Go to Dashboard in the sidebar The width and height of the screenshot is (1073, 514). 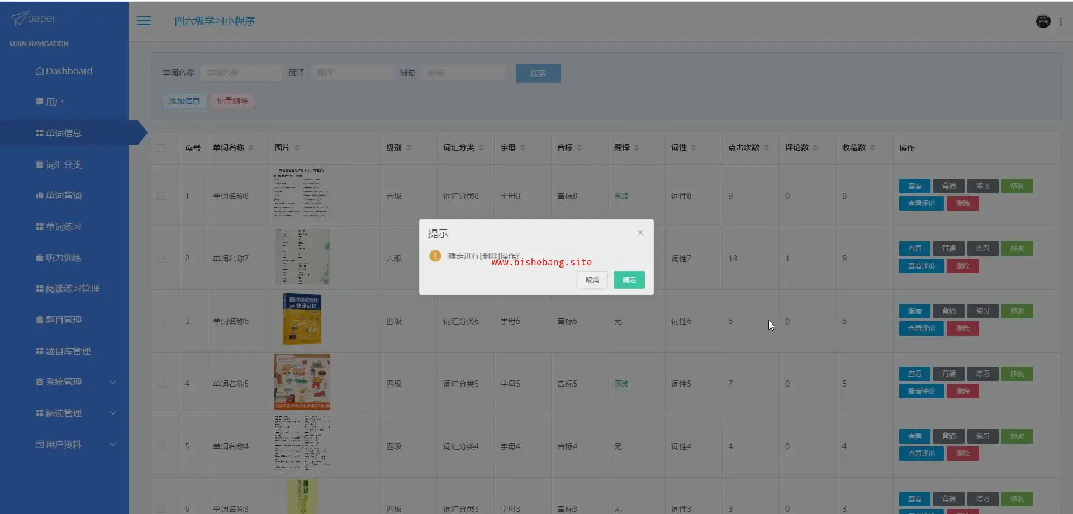(x=64, y=71)
